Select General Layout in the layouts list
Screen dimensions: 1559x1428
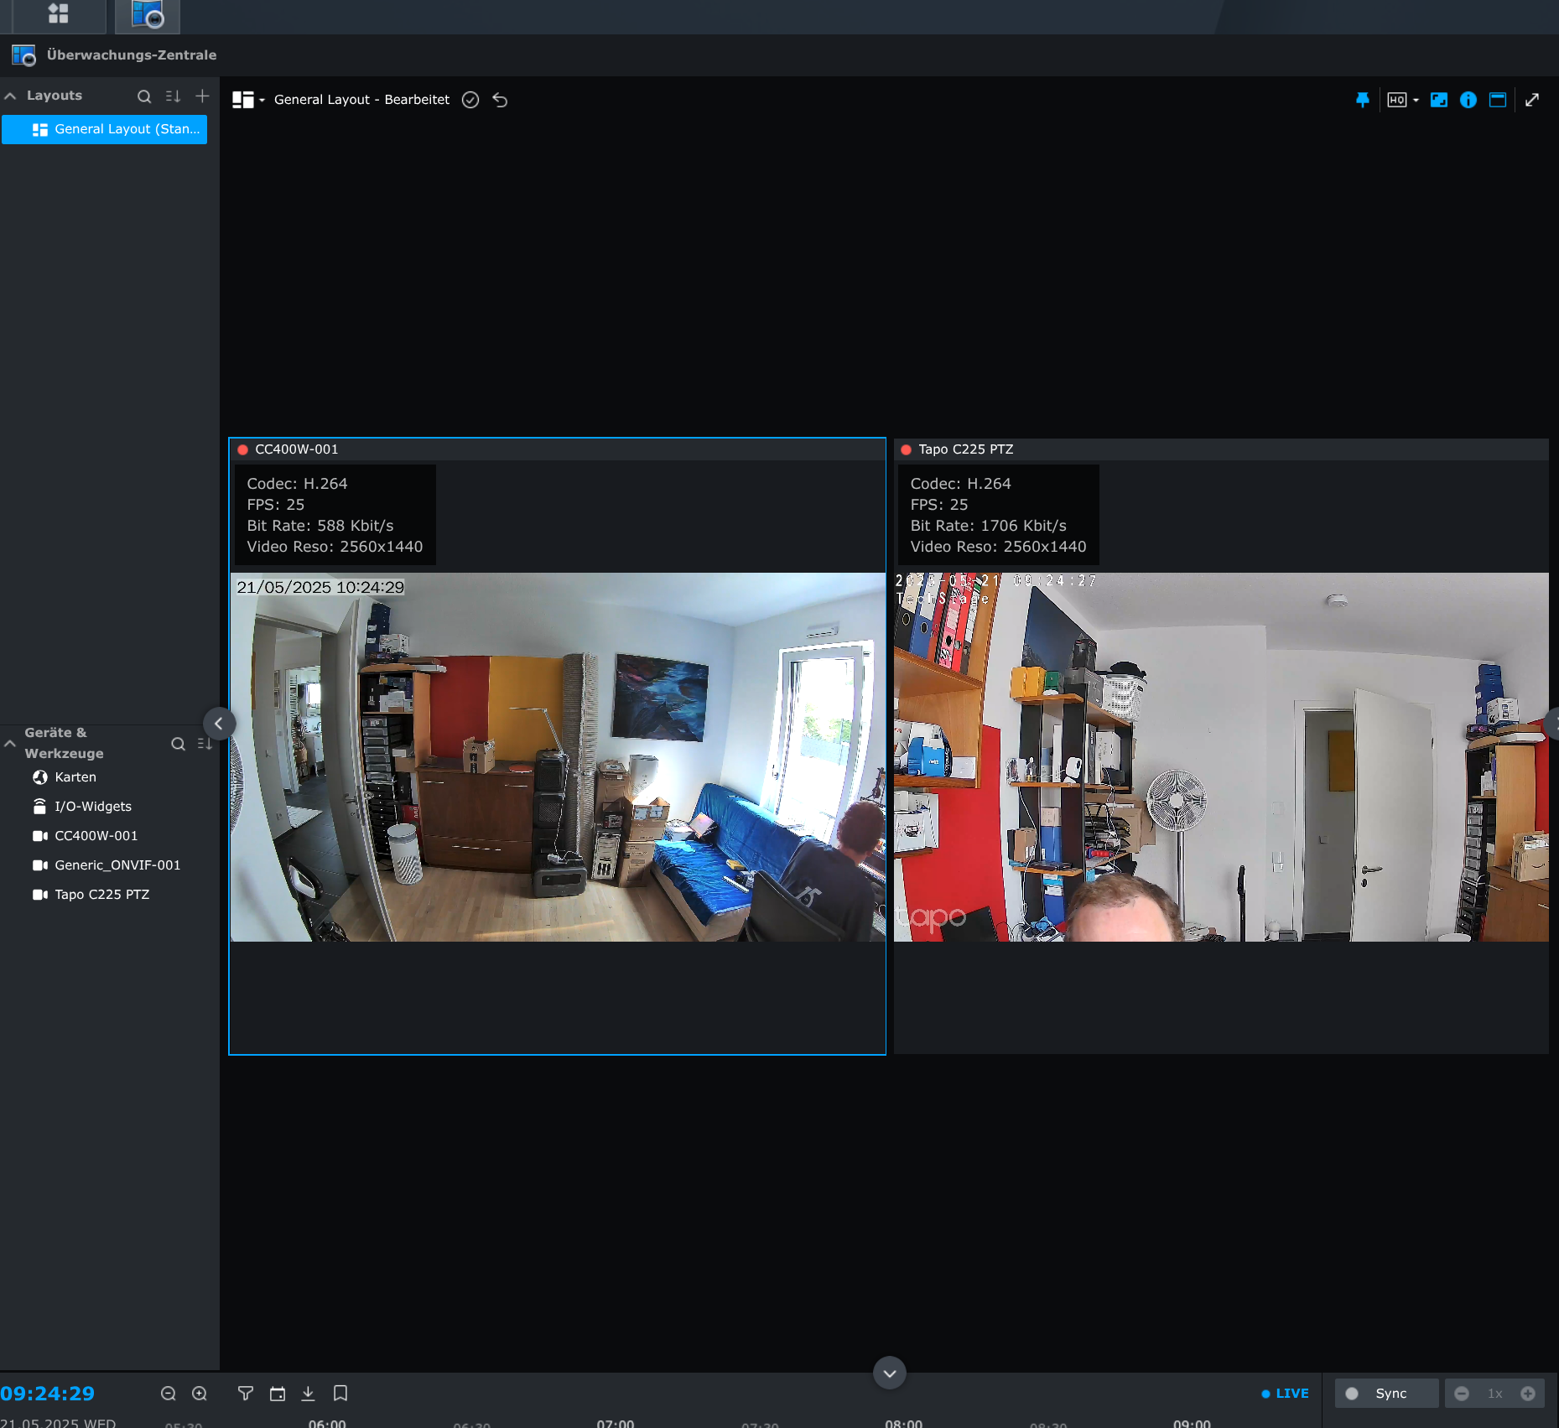click(105, 129)
